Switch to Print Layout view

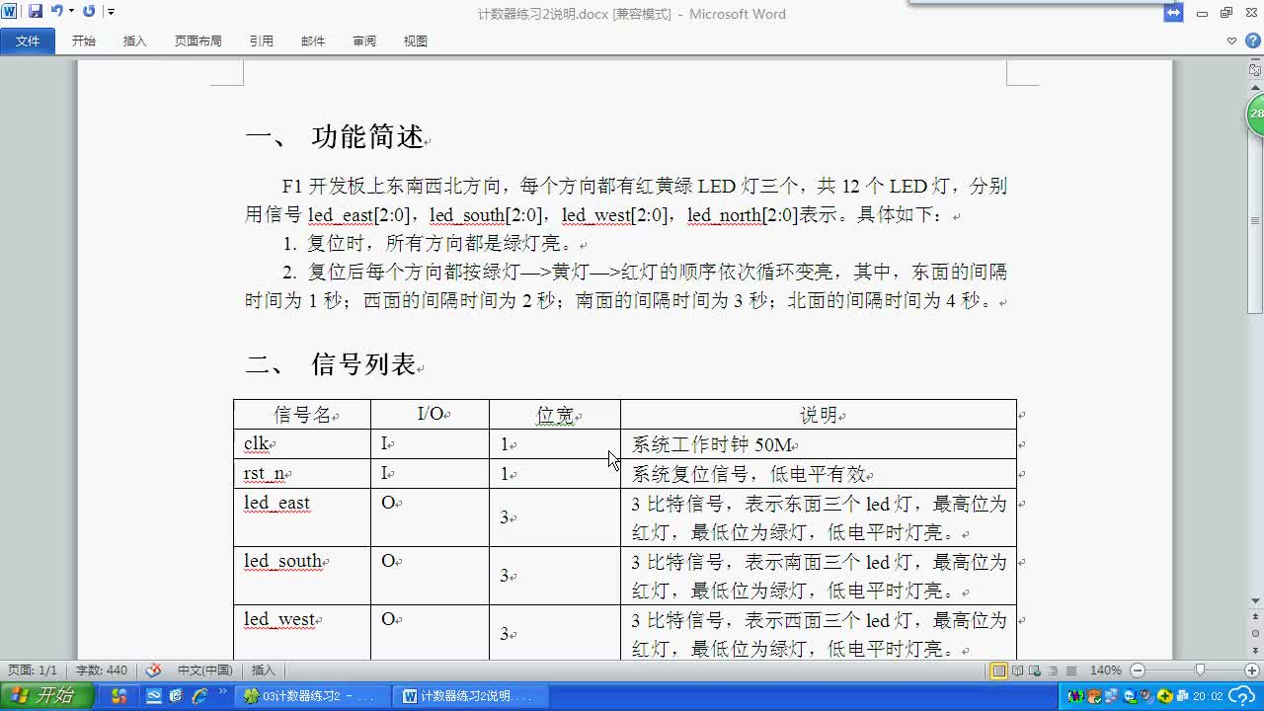(x=999, y=671)
